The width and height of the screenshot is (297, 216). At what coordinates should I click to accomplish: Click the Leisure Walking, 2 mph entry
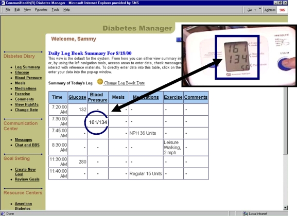(172, 148)
